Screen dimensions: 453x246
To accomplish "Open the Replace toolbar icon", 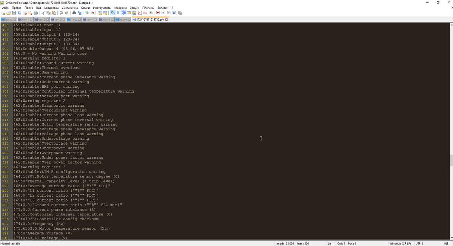I will pos(80,12).
